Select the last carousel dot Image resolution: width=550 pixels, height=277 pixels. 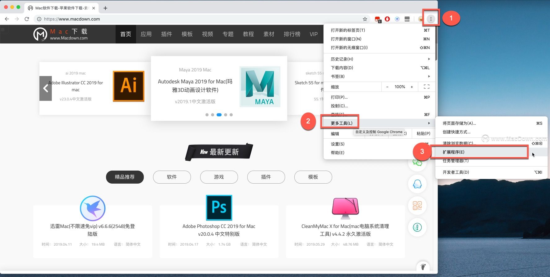coord(231,115)
